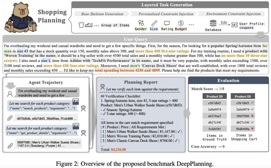Click the 'size 43' highlighted text

(22, 51)
